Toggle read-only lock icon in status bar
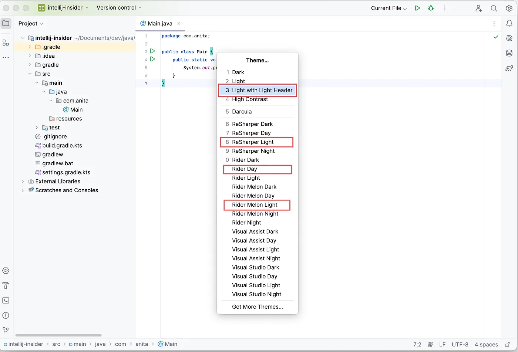The height and width of the screenshot is (352, 518). coord(508,344)
